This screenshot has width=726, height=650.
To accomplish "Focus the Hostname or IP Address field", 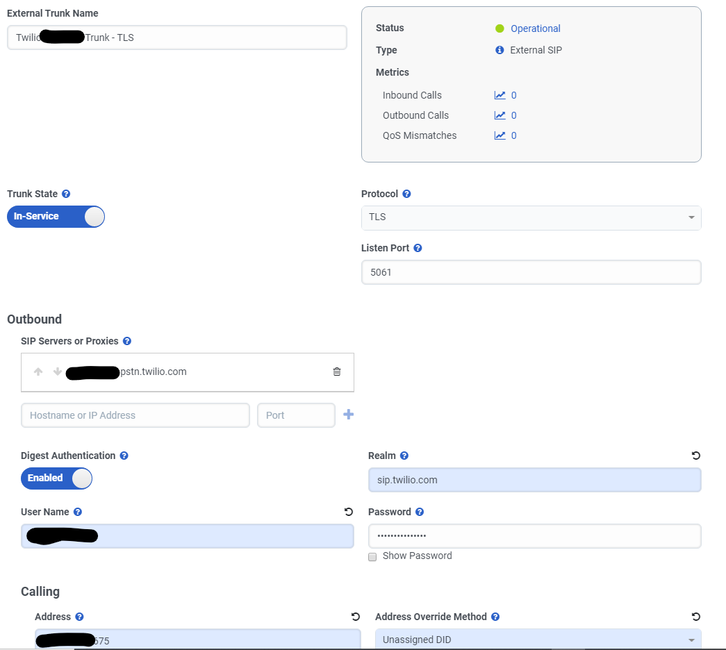I will [x=135, y=415].
